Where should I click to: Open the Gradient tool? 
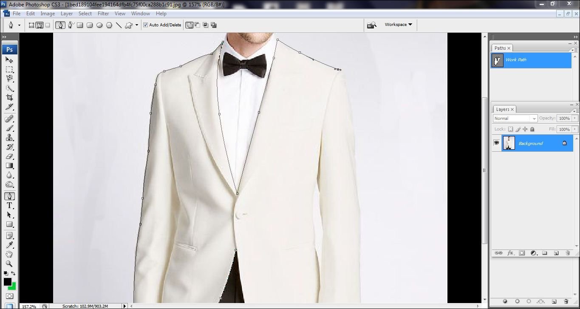coord(10,166)
